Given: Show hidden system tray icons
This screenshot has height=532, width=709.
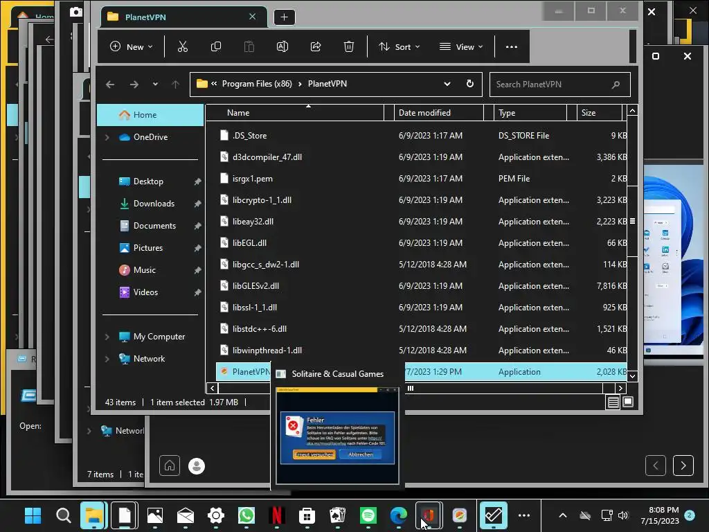Looking at the screenshot, I should coord(562,515).
